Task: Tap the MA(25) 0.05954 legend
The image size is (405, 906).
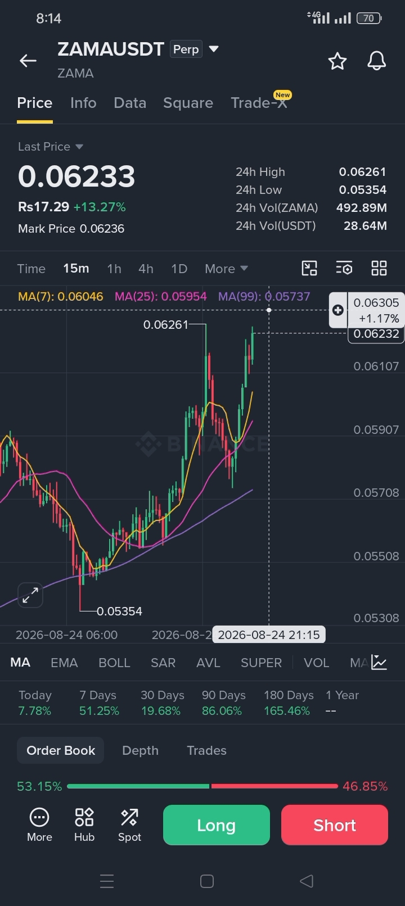Action: point(161,296)
